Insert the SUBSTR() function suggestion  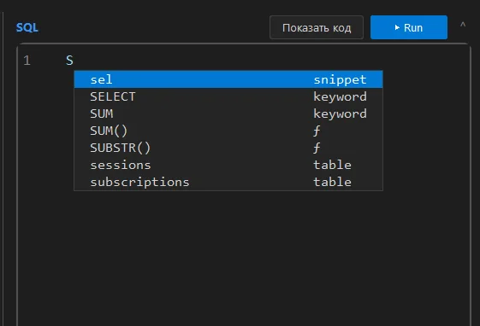click(228, 148)
